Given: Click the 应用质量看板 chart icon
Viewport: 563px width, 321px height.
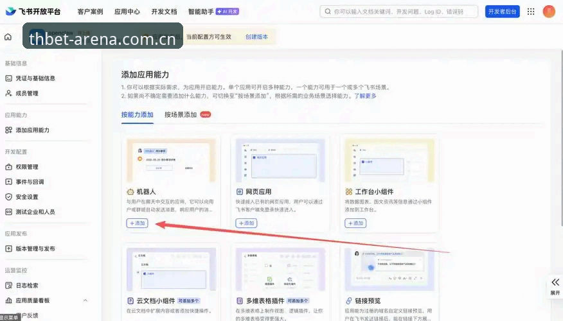Looking at the screenshot, I should point(8,300).
